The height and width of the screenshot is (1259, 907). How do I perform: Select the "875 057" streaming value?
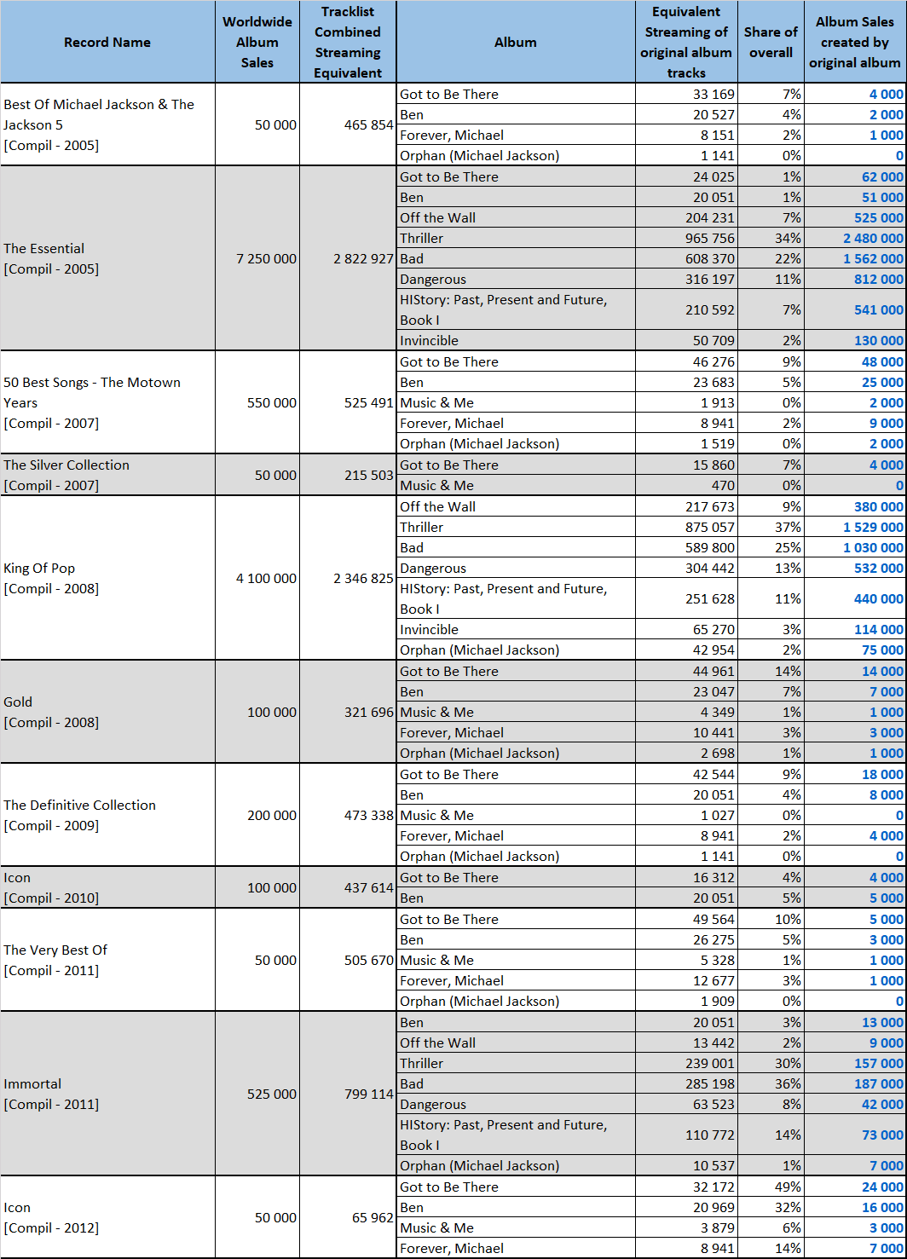coord(709,527)
